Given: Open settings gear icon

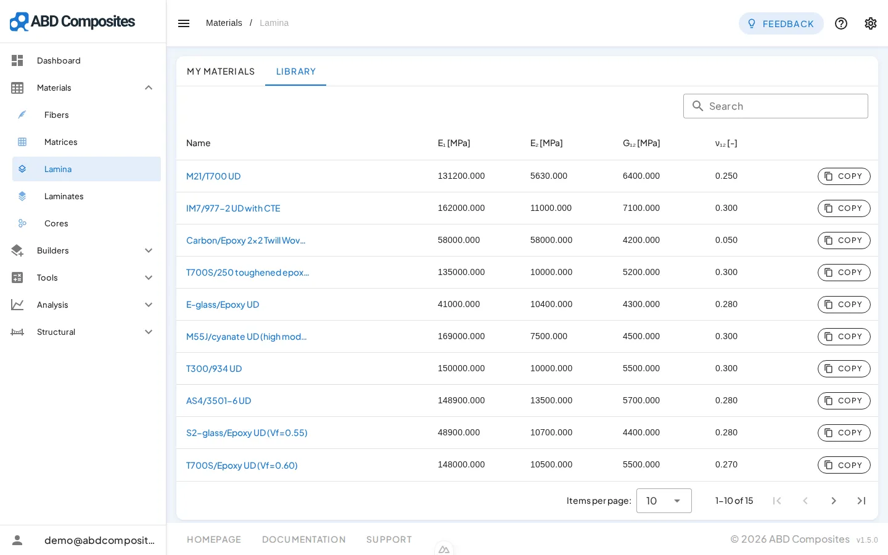Looking at the screenshot, I should coord(871,23).
